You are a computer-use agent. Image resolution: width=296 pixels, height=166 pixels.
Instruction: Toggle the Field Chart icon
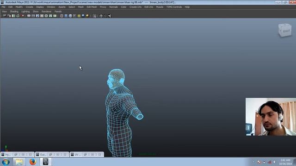(x=46, y=16)
